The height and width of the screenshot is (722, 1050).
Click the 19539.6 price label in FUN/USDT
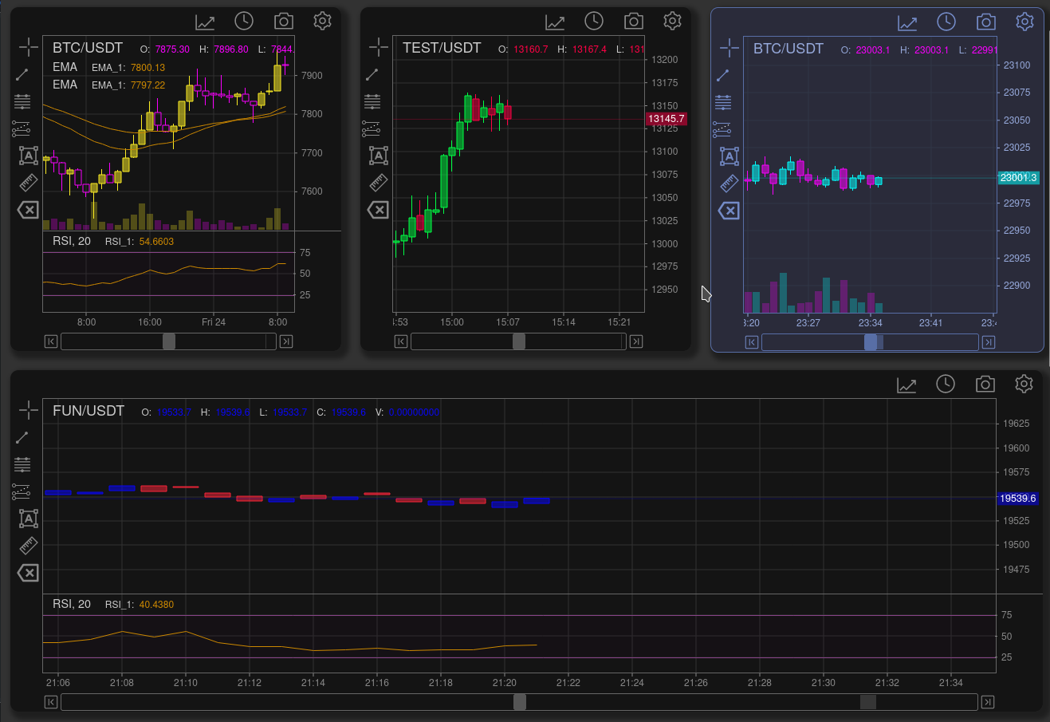(x=1018, y=499)
